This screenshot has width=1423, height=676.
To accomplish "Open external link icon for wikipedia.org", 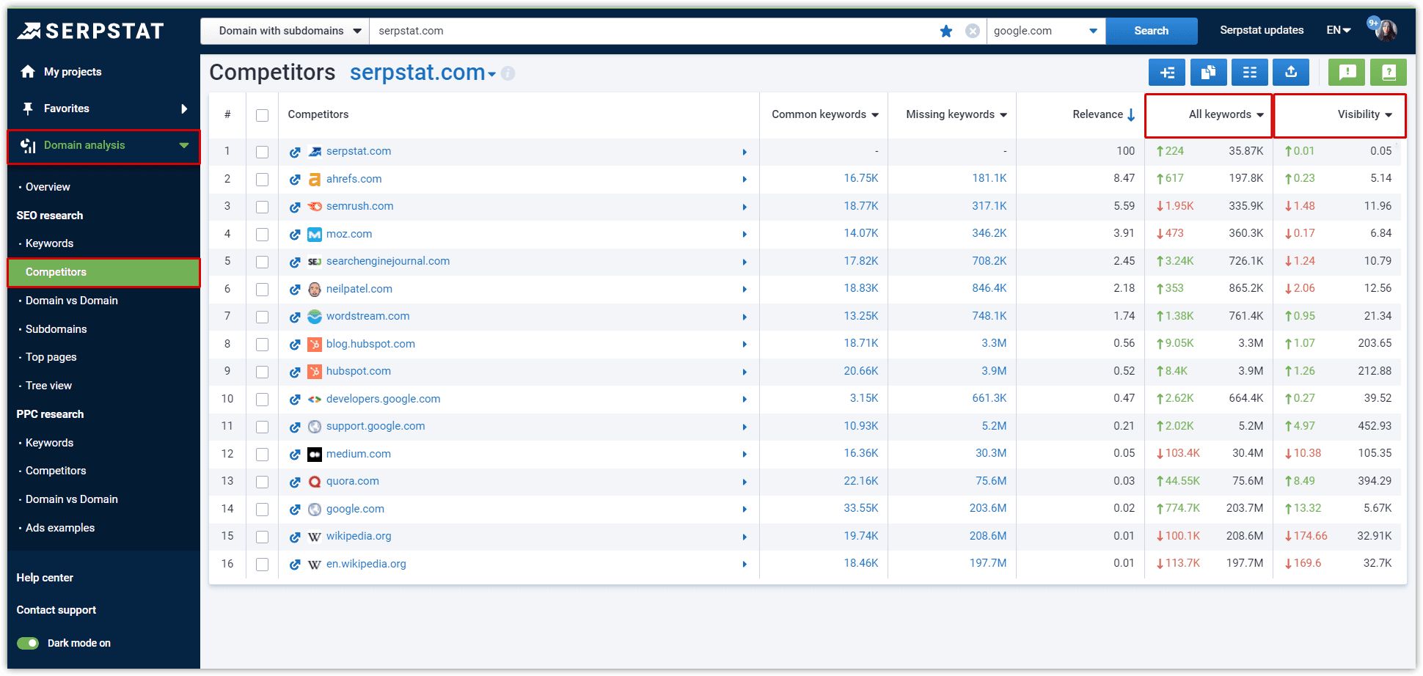I will [295, 537].
